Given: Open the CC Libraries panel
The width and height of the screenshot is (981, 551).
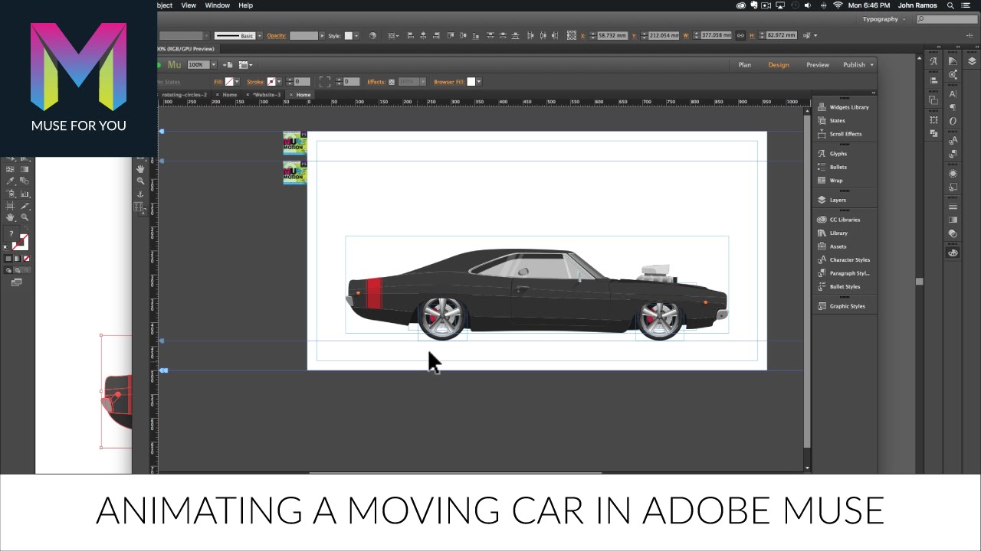Looking at the screenshot, I should [839, 220].
